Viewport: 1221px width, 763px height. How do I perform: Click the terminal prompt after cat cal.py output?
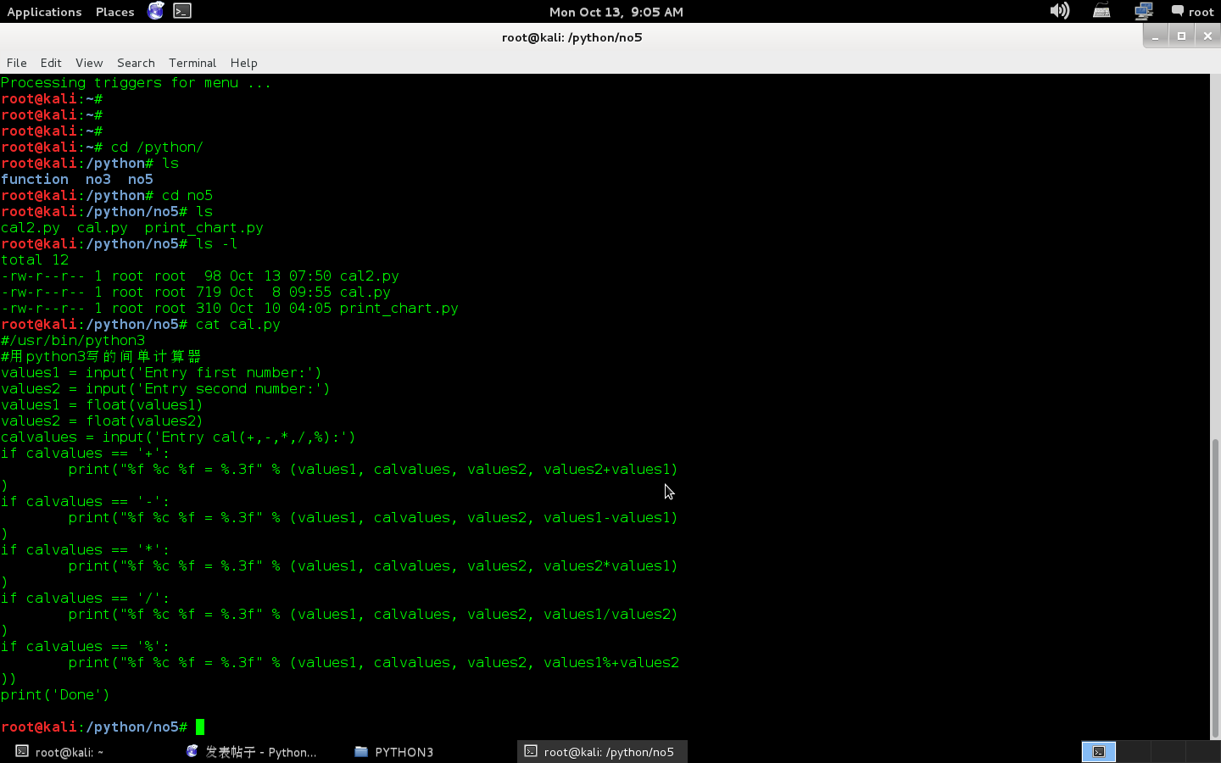point(201,727)
